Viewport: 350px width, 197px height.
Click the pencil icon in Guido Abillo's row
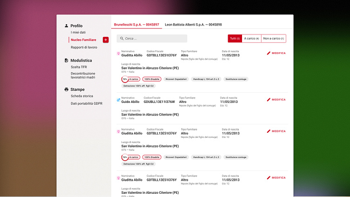tap(269, 100)
